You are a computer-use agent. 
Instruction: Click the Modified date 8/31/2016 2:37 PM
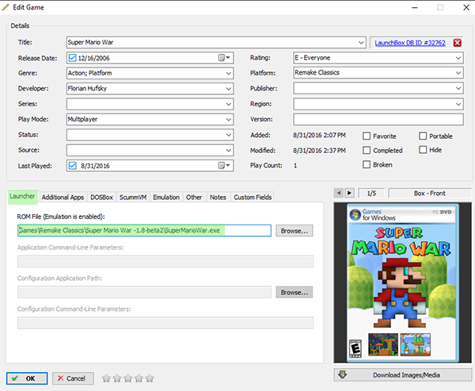[x=319, y=150]
